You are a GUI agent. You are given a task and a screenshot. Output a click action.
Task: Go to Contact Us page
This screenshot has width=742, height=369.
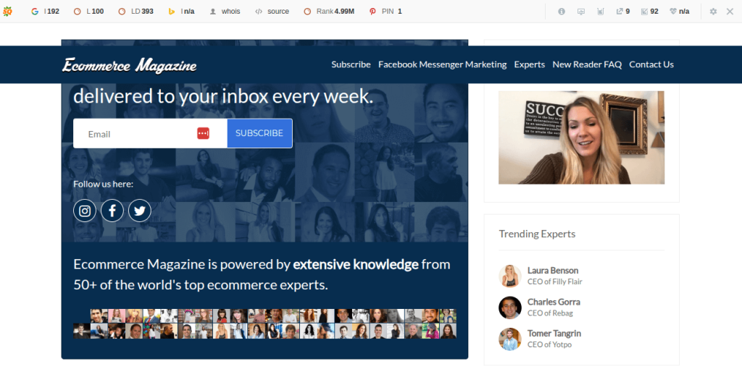point(651,64)
